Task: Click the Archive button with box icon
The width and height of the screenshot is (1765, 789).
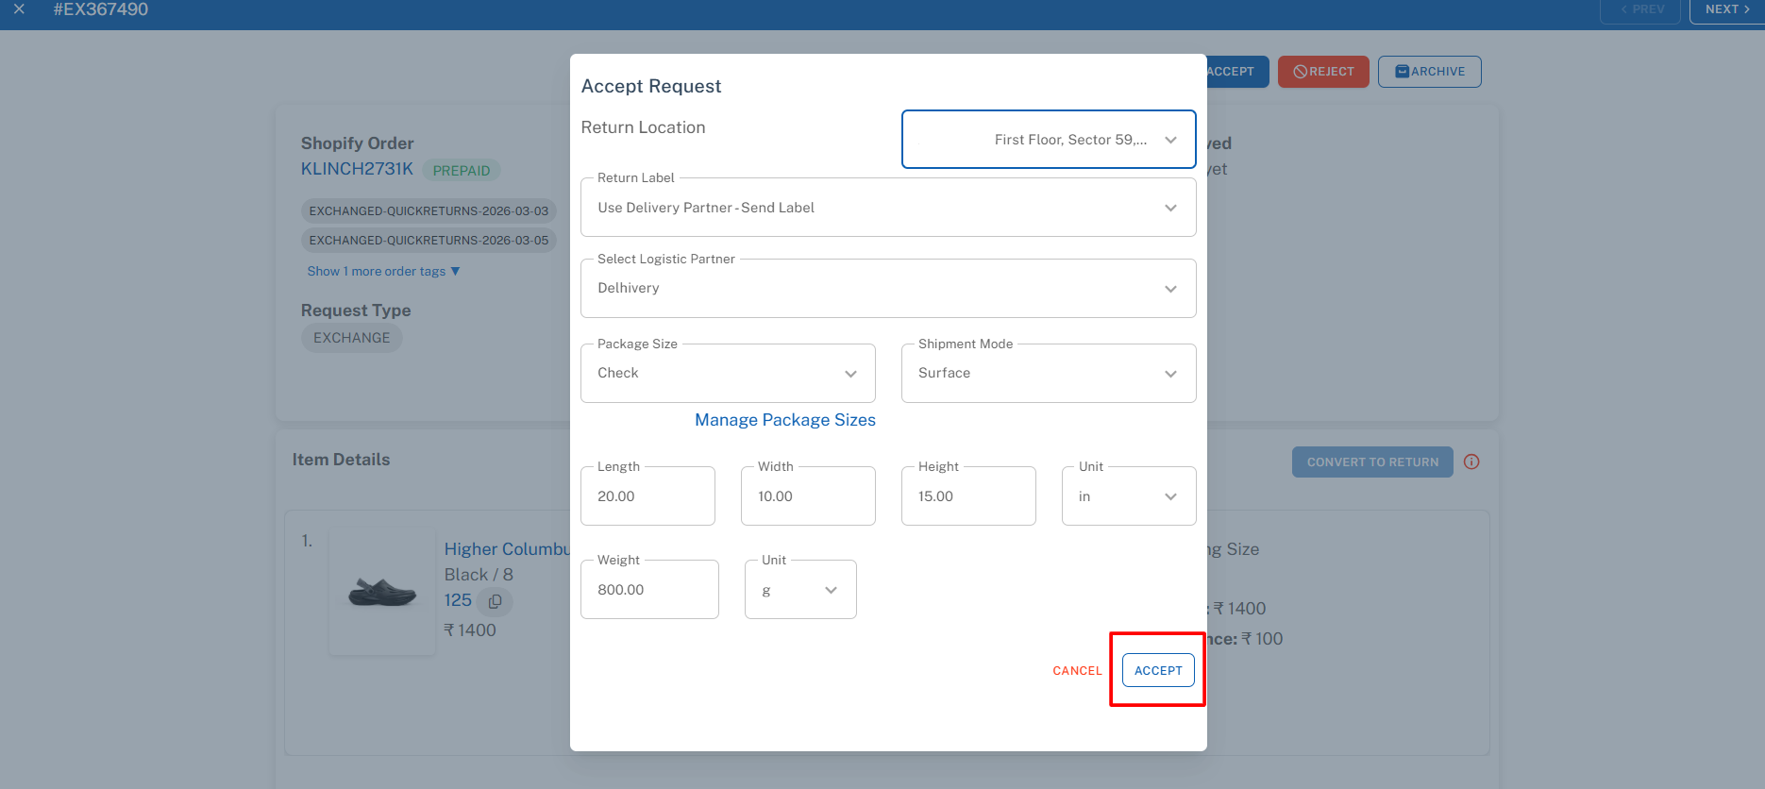Action: (x=1429, y=72)
